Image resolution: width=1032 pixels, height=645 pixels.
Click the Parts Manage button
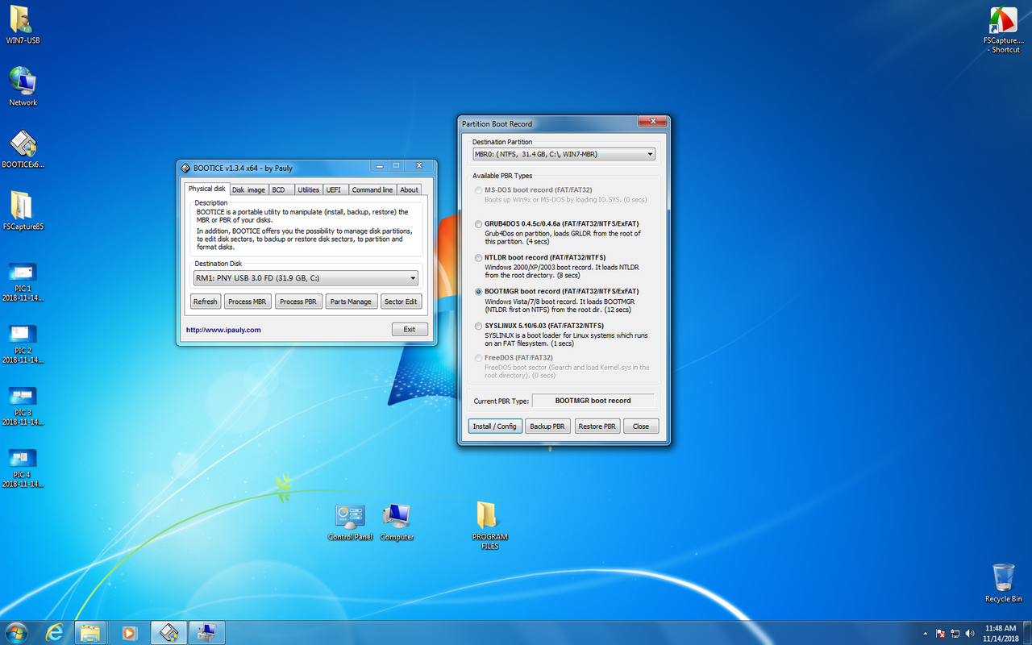click(351, 302)
